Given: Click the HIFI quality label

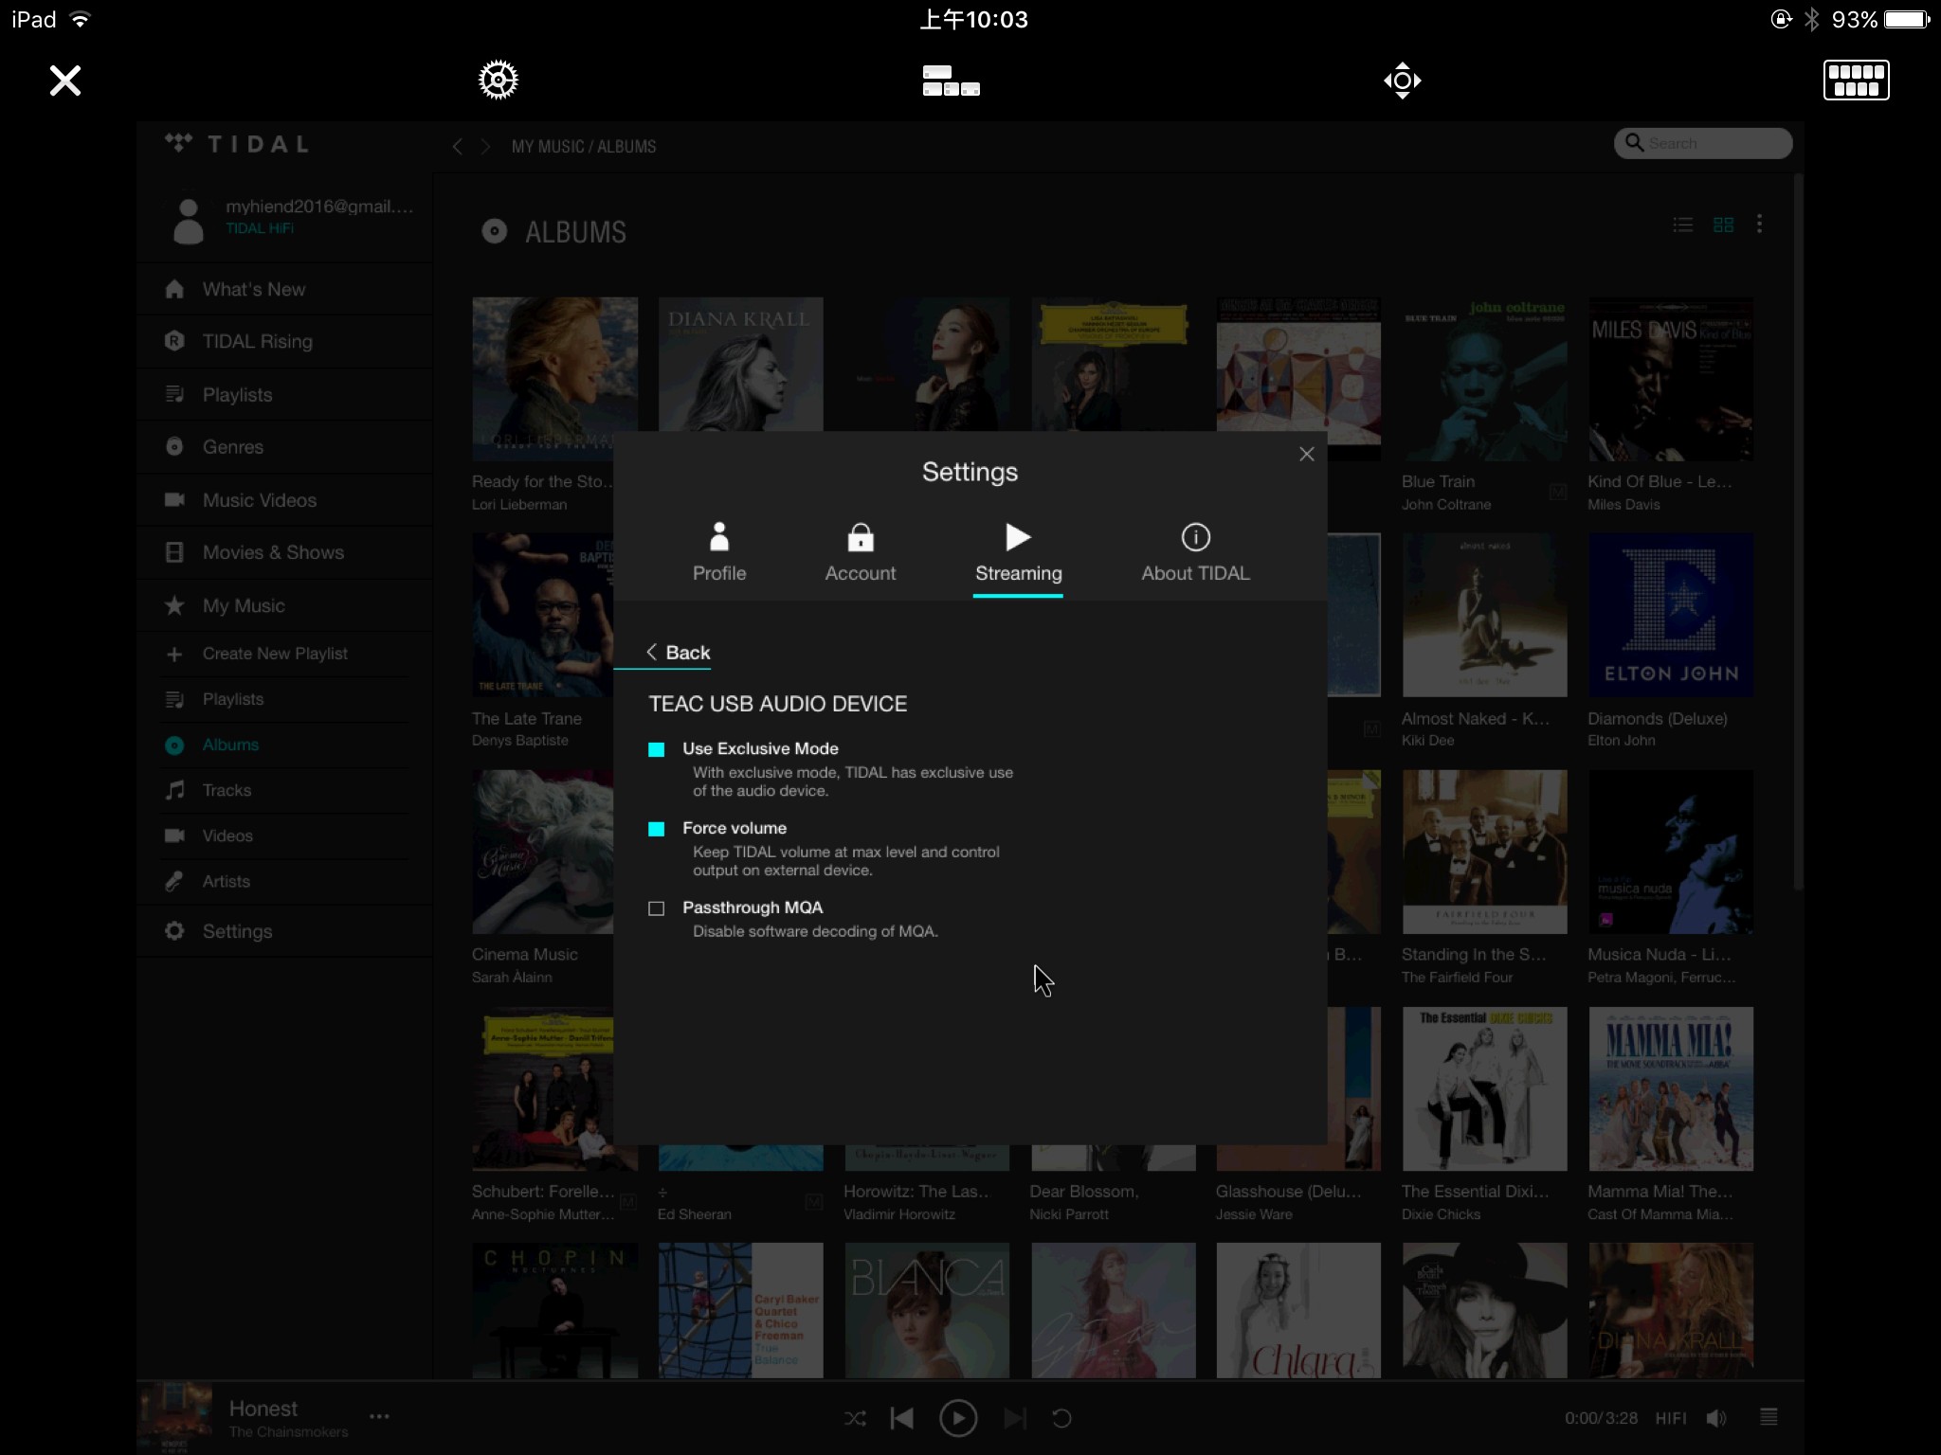Looking at the screenshot, I should coord(1671,1418).
